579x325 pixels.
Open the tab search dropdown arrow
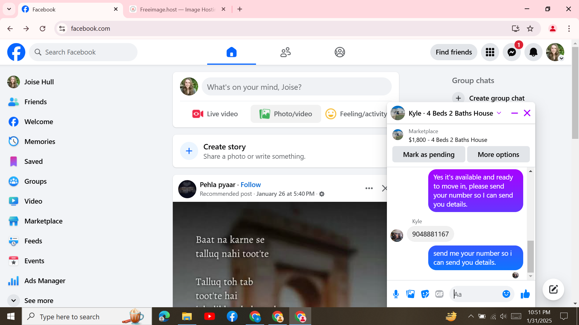9,9
